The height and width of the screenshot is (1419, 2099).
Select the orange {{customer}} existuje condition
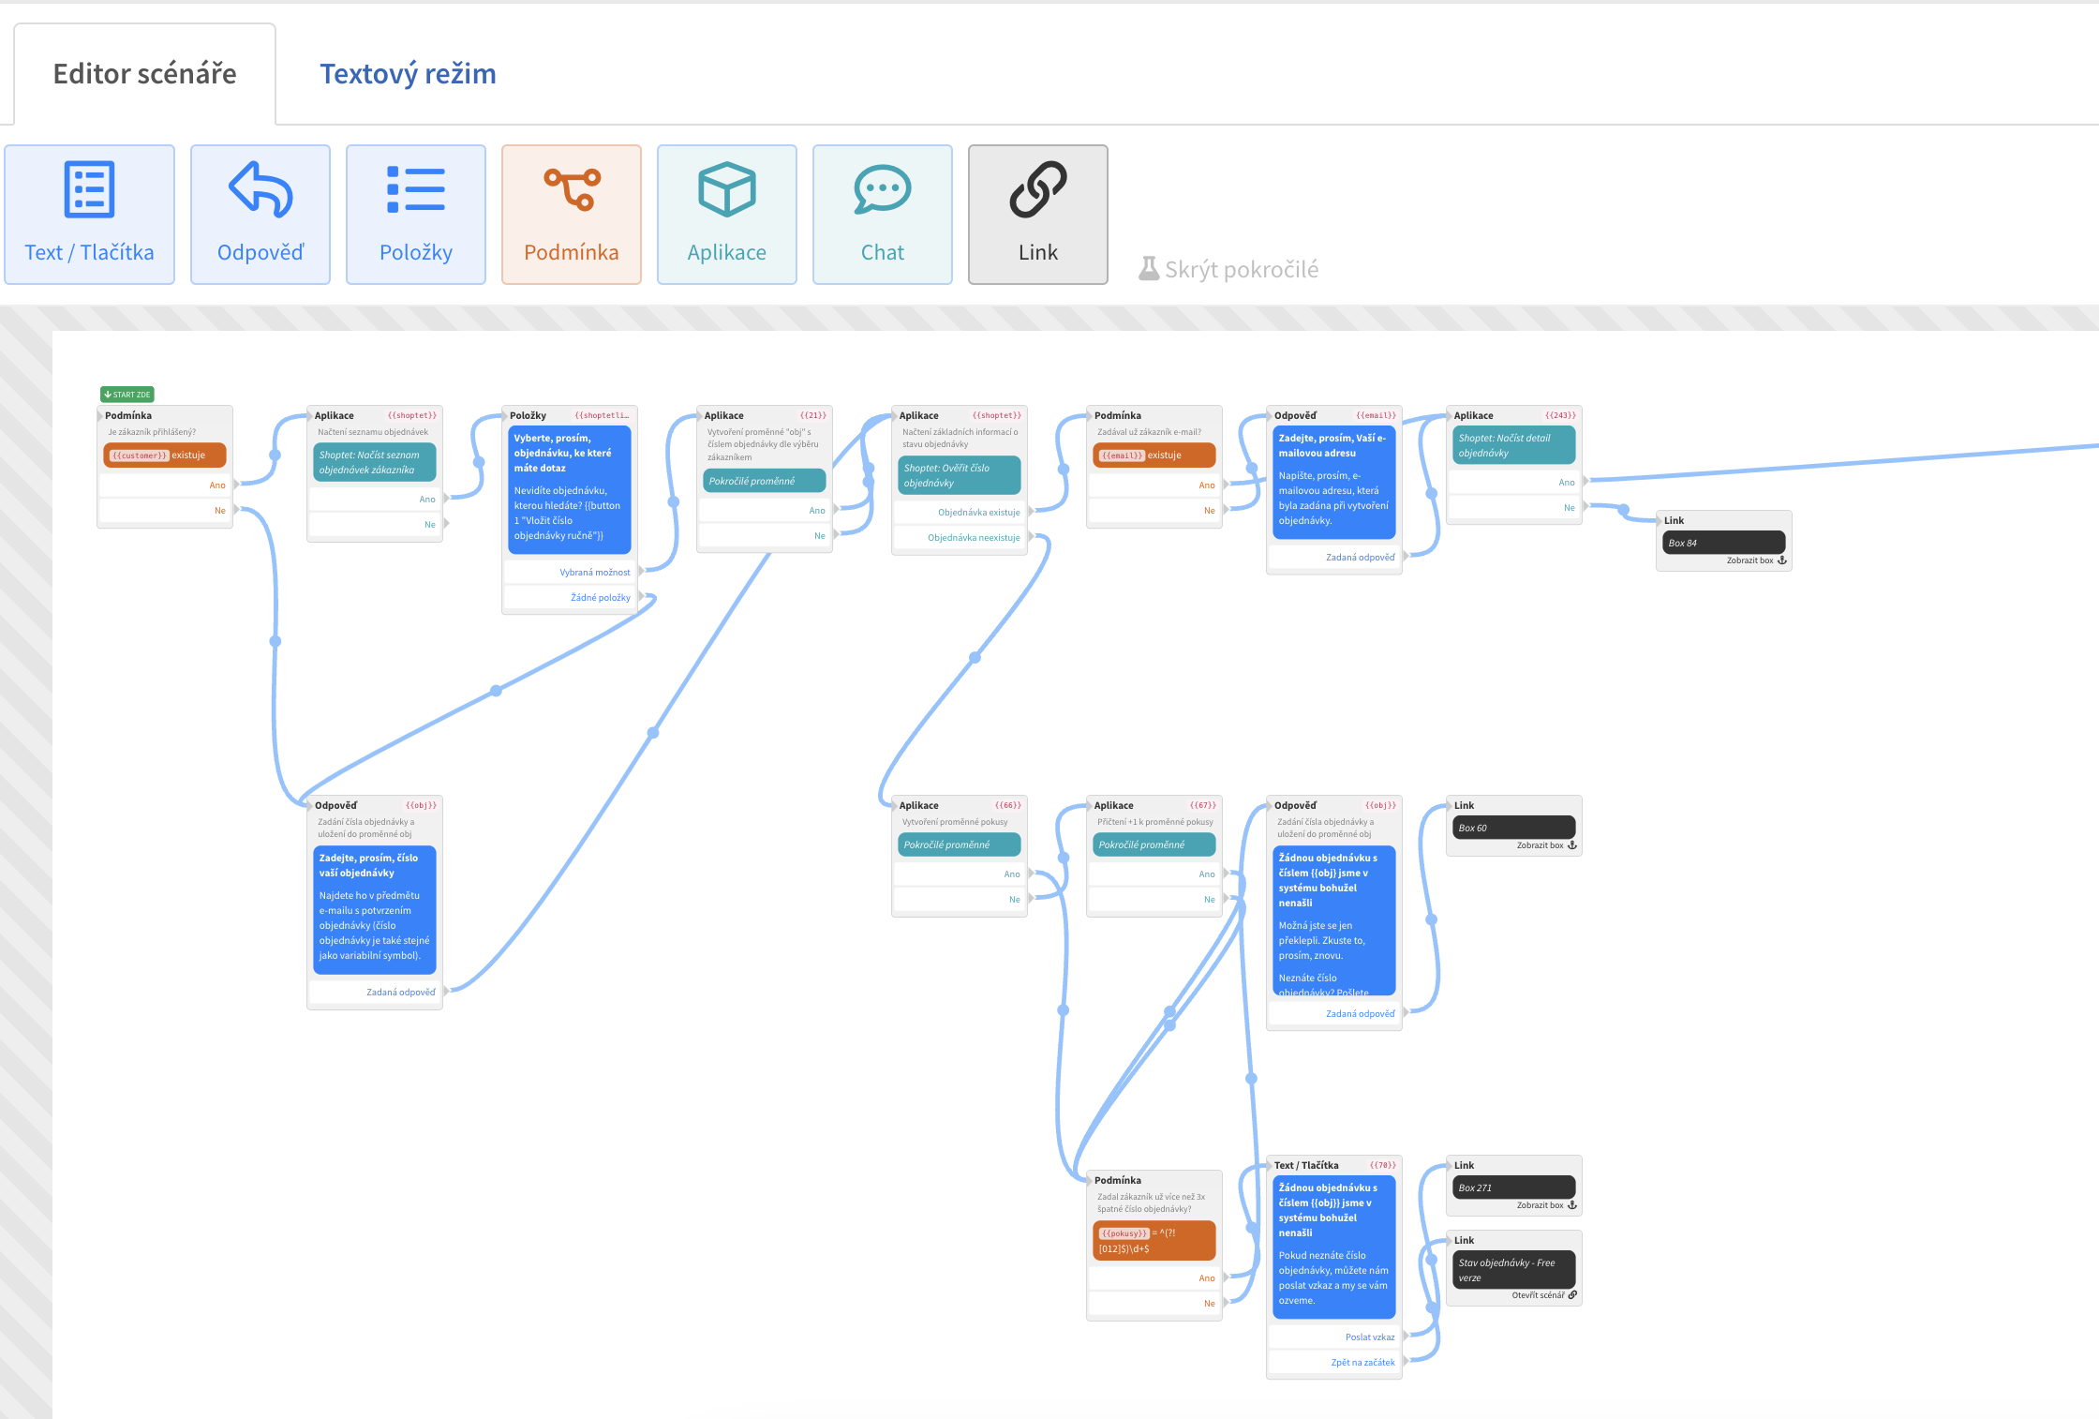165,456
